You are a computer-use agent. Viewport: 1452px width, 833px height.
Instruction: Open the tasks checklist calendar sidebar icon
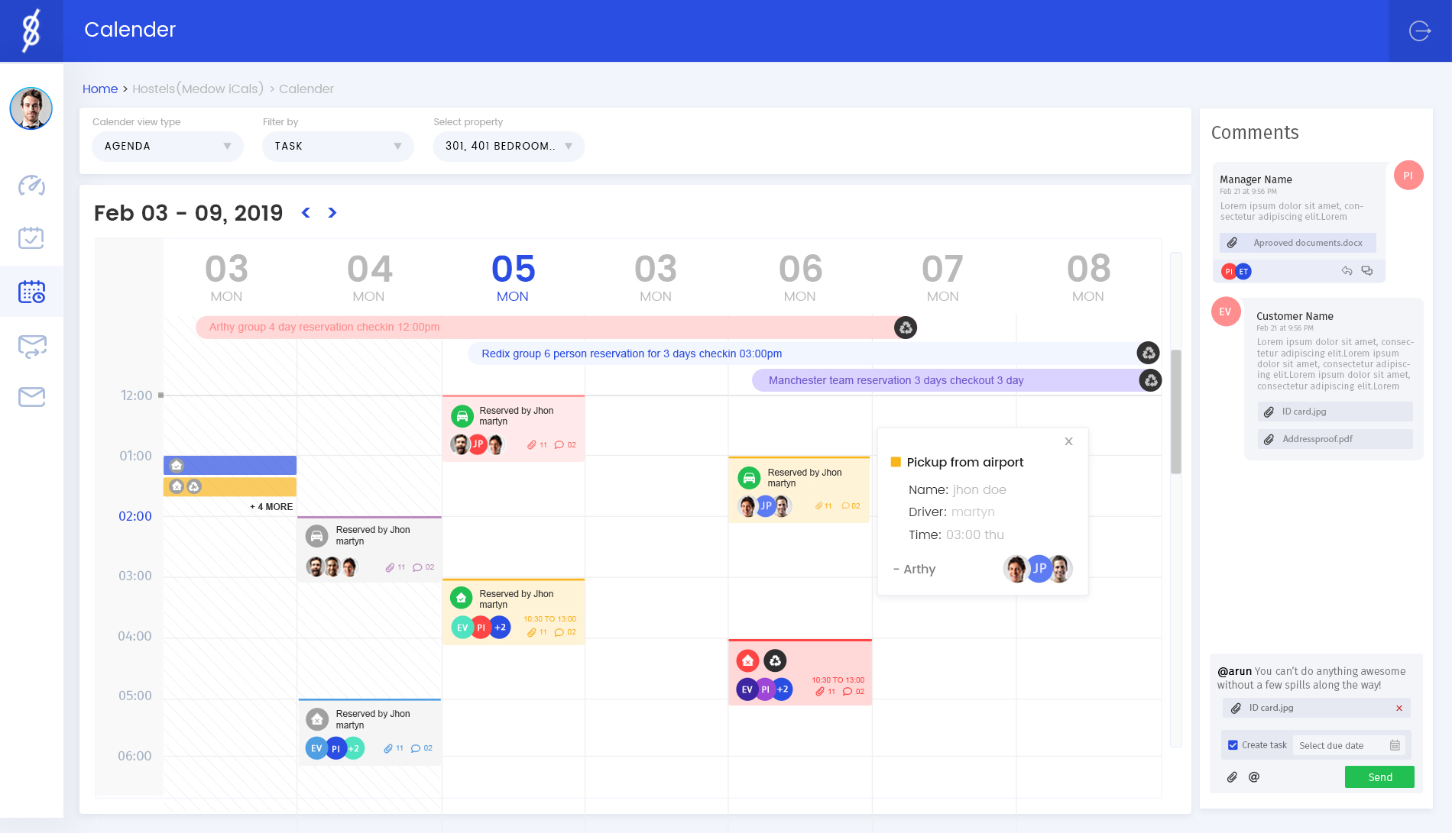click(x=31, y=238)
